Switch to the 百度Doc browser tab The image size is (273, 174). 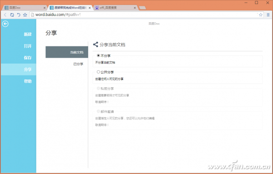tap(25, 8)
